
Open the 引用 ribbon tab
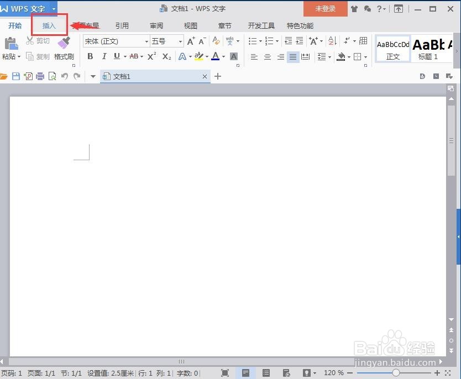tap(122, 26)
